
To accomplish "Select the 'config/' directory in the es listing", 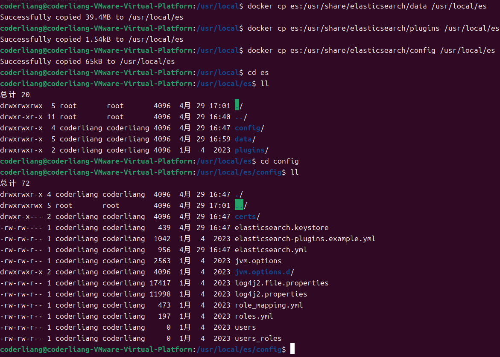I will pyautogui.click(x=250, y=128).
